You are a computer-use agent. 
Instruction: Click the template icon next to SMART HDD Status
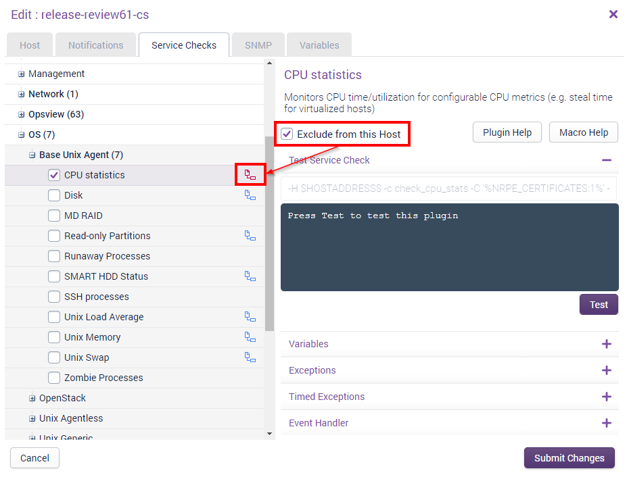tap(250, 276)
